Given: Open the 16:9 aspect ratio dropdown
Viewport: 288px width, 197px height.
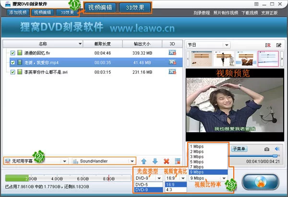Looking at the screenshot, I should coord(176,178).
